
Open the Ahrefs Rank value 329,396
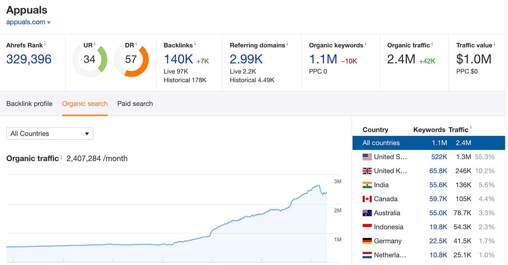pyautogui.click(x=29, y=59)
